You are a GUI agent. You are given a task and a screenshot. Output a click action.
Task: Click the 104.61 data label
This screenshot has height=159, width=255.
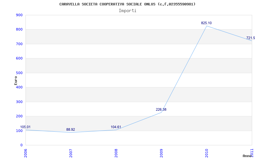pyautogui.click(x=116, y=127)
